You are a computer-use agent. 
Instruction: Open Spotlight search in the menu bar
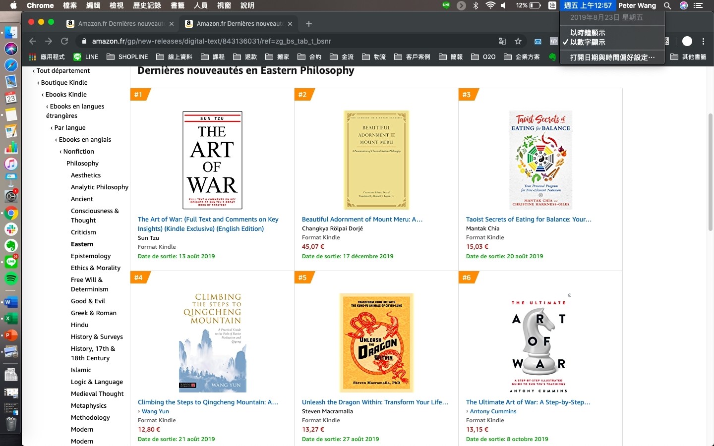tap(667, 5)
